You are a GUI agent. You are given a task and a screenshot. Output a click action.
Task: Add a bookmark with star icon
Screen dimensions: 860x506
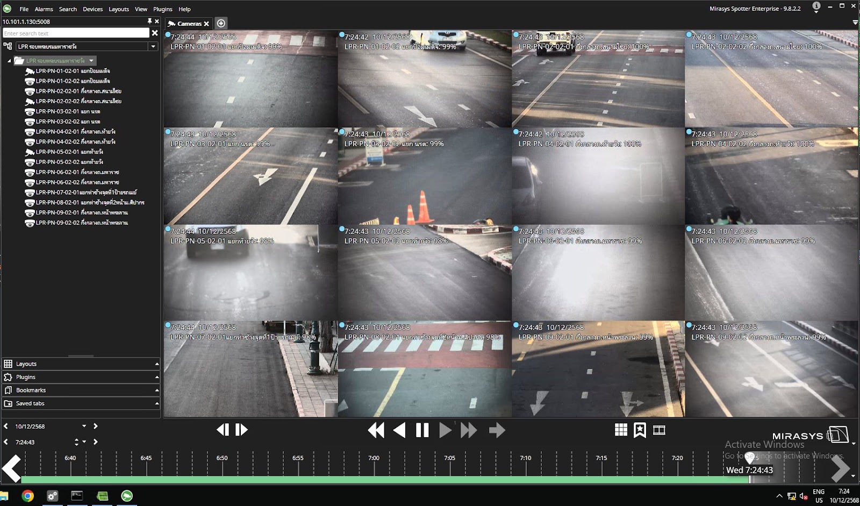(x=640, y=430)
